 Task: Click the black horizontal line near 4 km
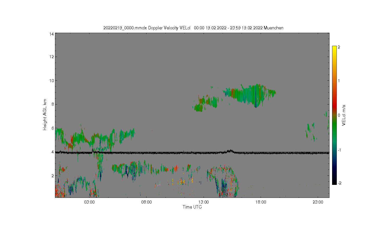tap(192, 153)
